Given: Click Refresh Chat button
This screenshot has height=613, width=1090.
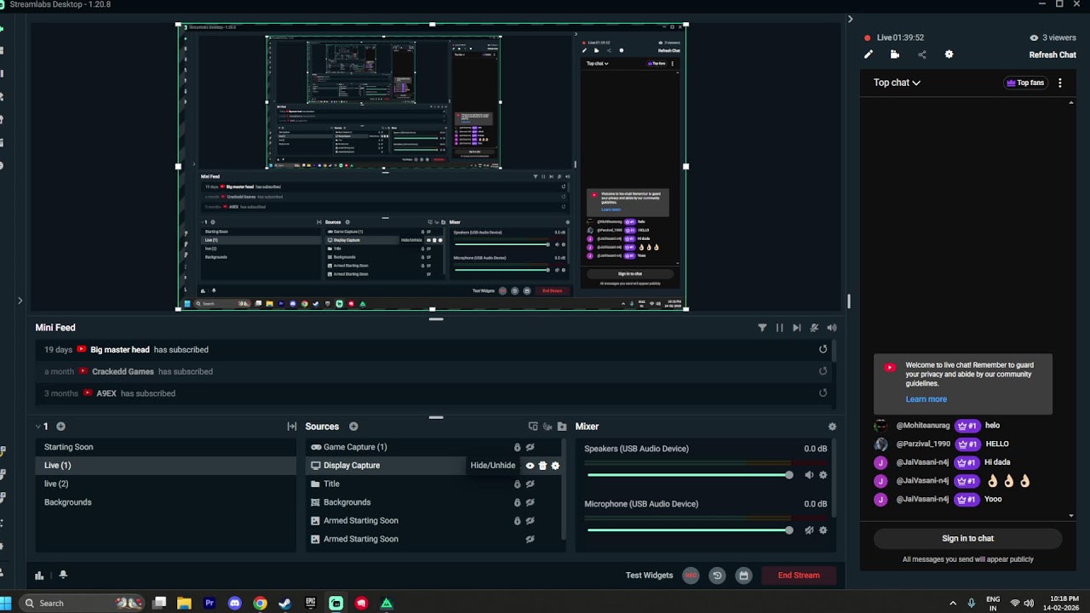Looking at the screenshot, I should (x=1053, y=54).
